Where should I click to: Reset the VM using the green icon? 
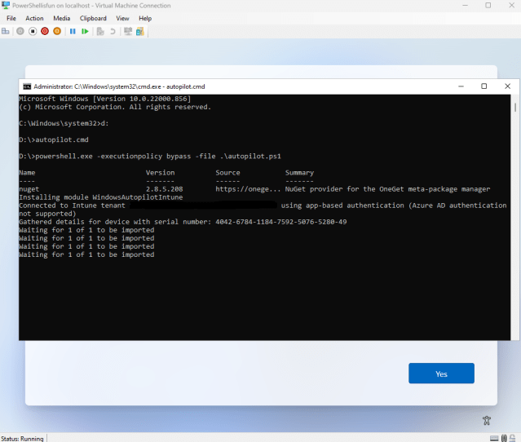point(85,32)
